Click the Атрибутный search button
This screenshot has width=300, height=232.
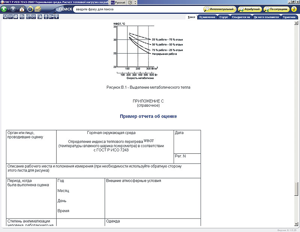tap(249, 9)
